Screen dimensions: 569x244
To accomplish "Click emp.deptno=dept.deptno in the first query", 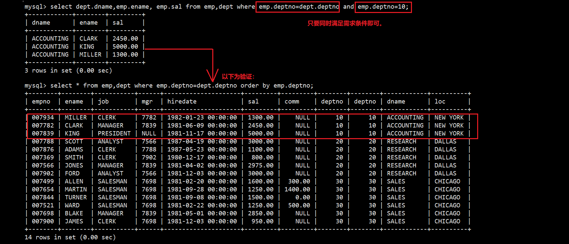I will [299, 7].
